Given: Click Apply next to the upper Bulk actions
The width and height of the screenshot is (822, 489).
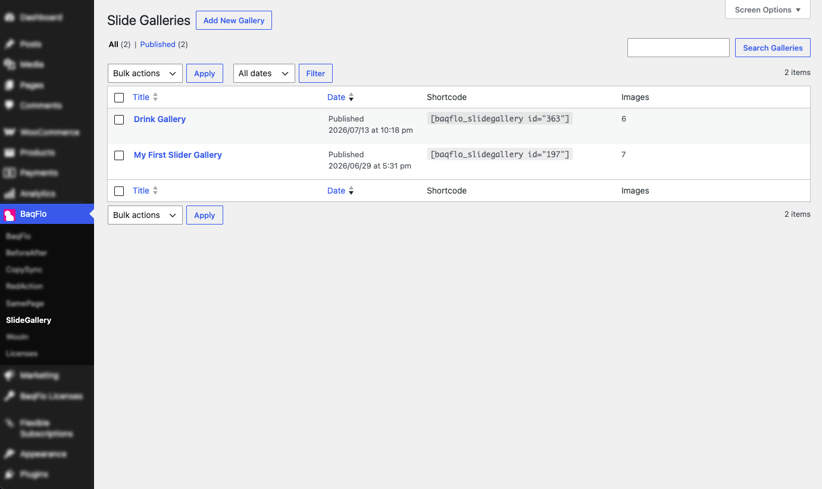Looking at the screenshot, I should [205, 73].
